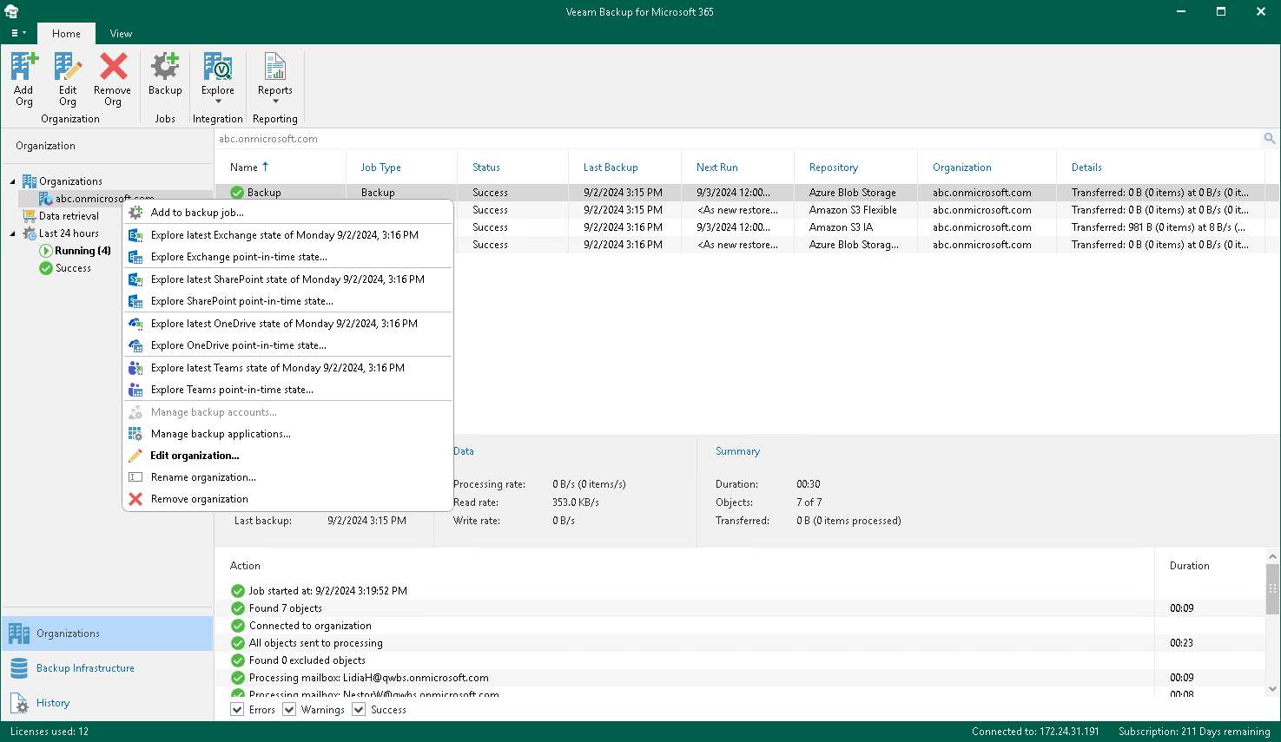Click the green Running (4) status icon
Screen dimensions: 1281x742
click(46, 251)
